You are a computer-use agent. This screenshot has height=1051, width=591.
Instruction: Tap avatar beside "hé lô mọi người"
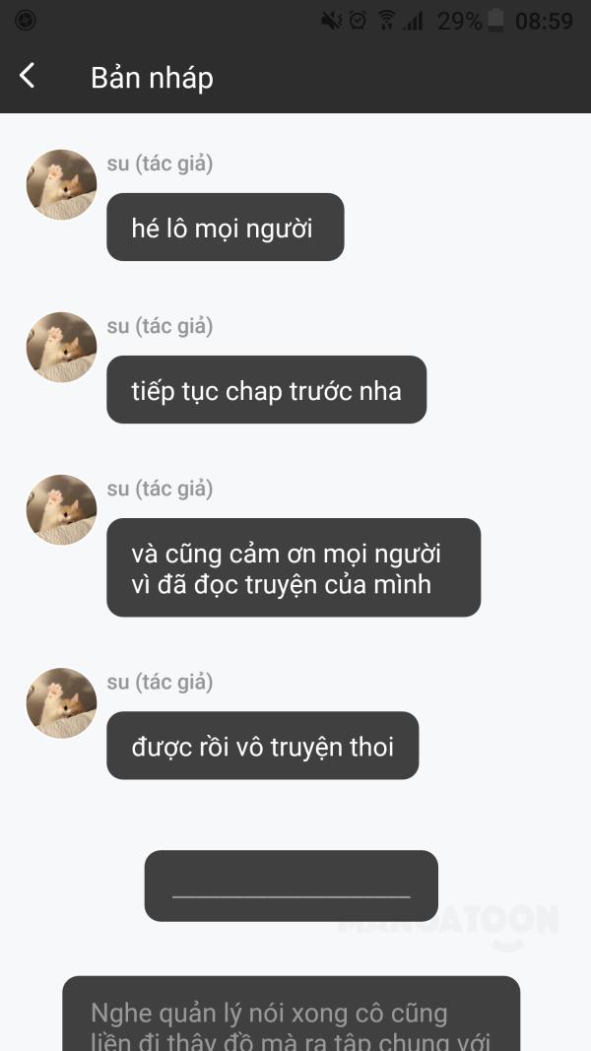click(62, 184)
